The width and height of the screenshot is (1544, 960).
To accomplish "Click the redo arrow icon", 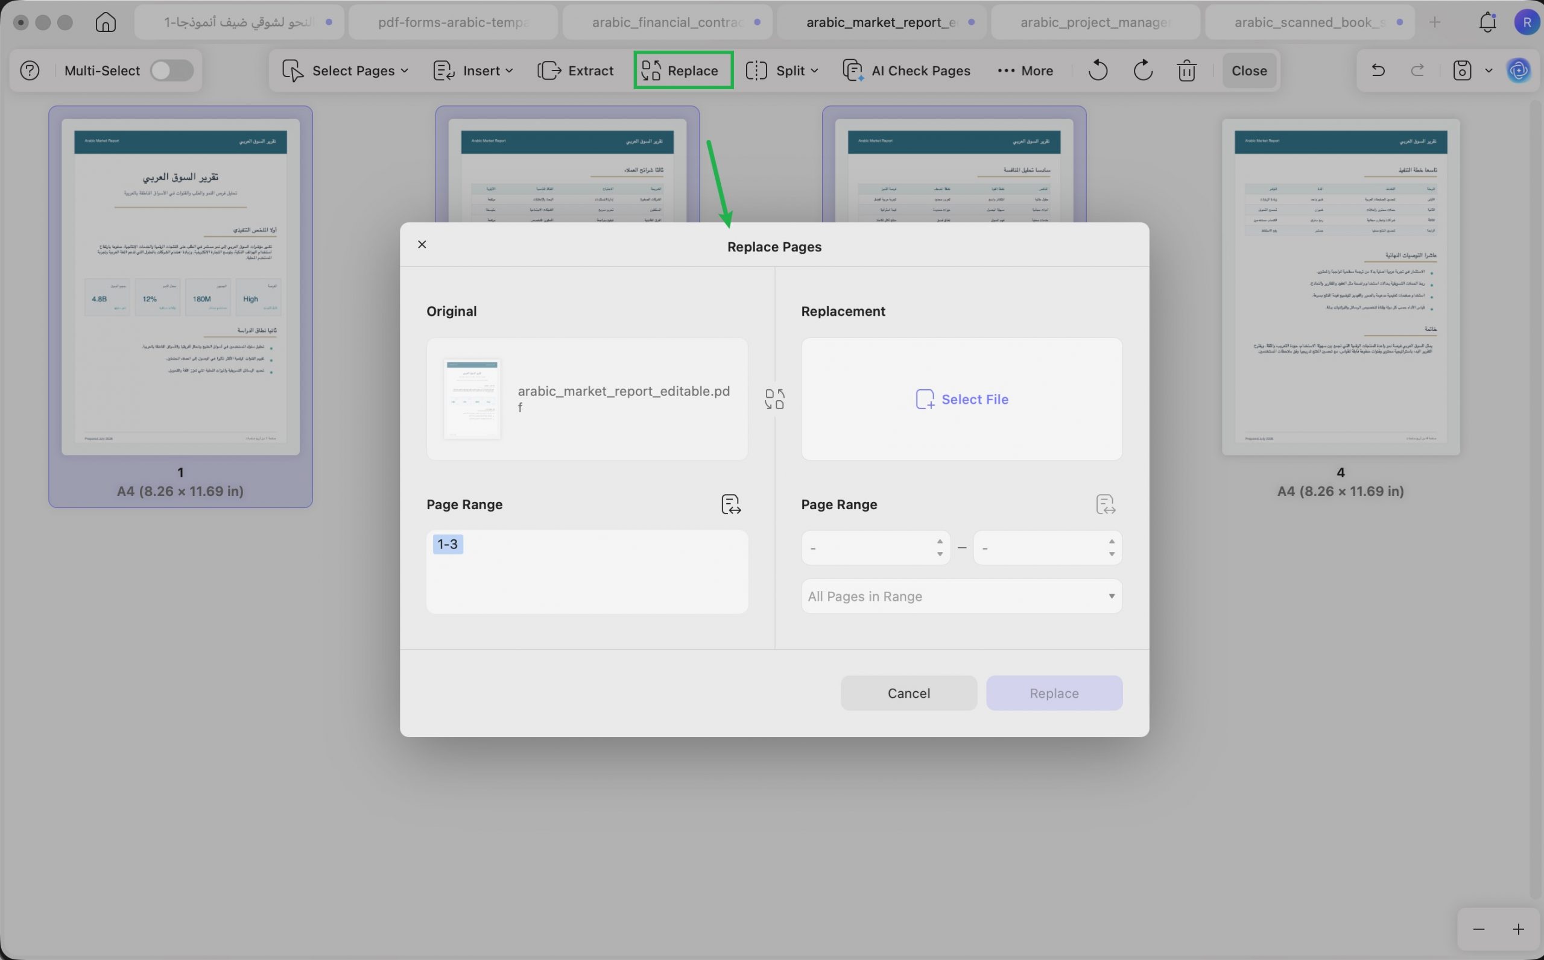I will [1417, 71].
